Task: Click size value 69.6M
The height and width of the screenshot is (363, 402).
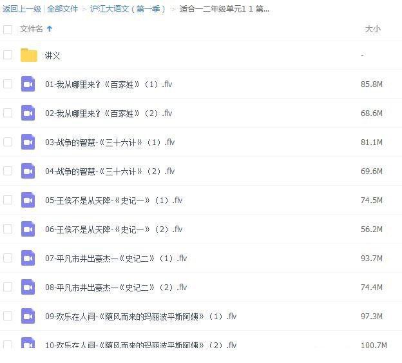Action: point(372,171)
